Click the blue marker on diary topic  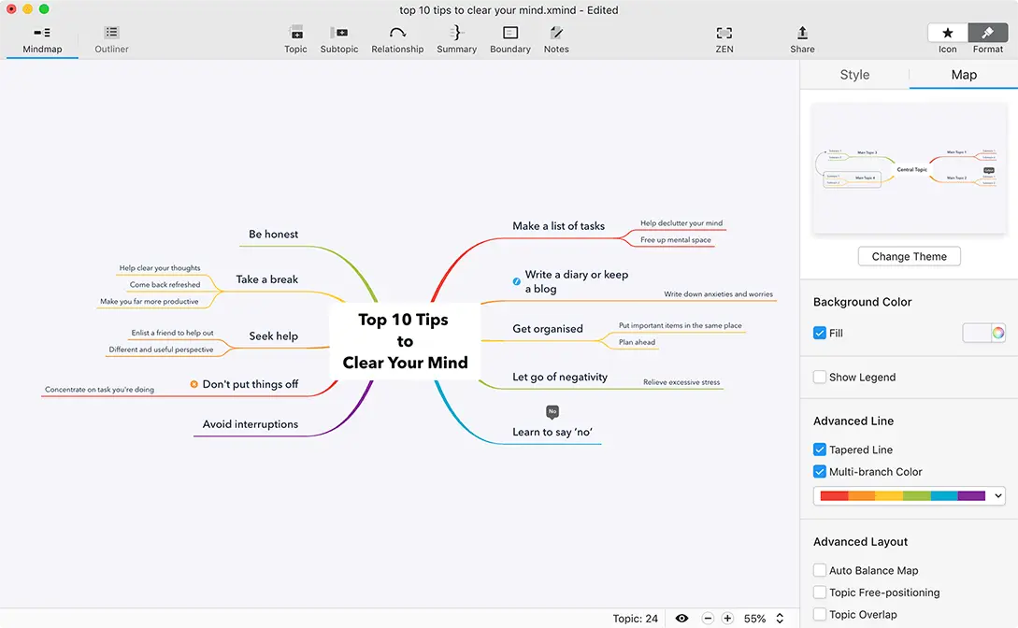tap(517, 281)
